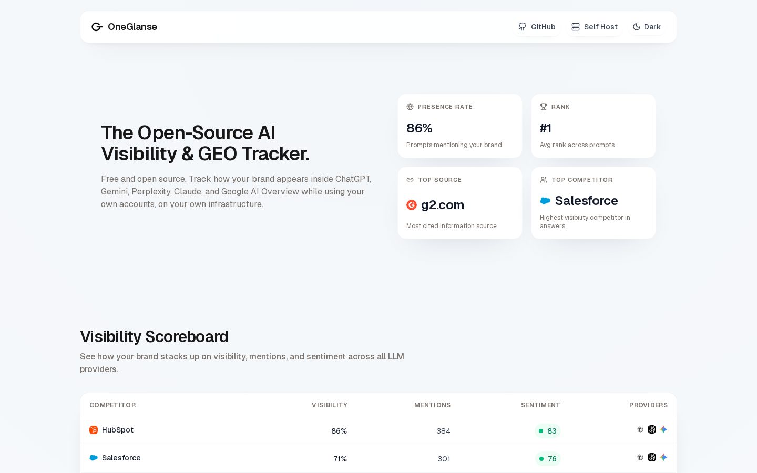Click Gemini provider icon in Salesforce row
This screenshot has height=473, width=757.
(663, 457)
